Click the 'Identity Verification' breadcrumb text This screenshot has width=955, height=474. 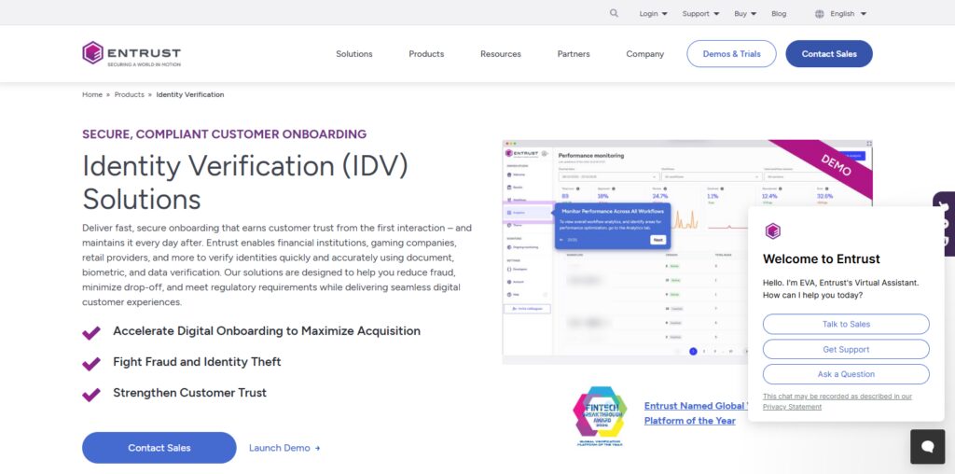[x=190, y=94]
